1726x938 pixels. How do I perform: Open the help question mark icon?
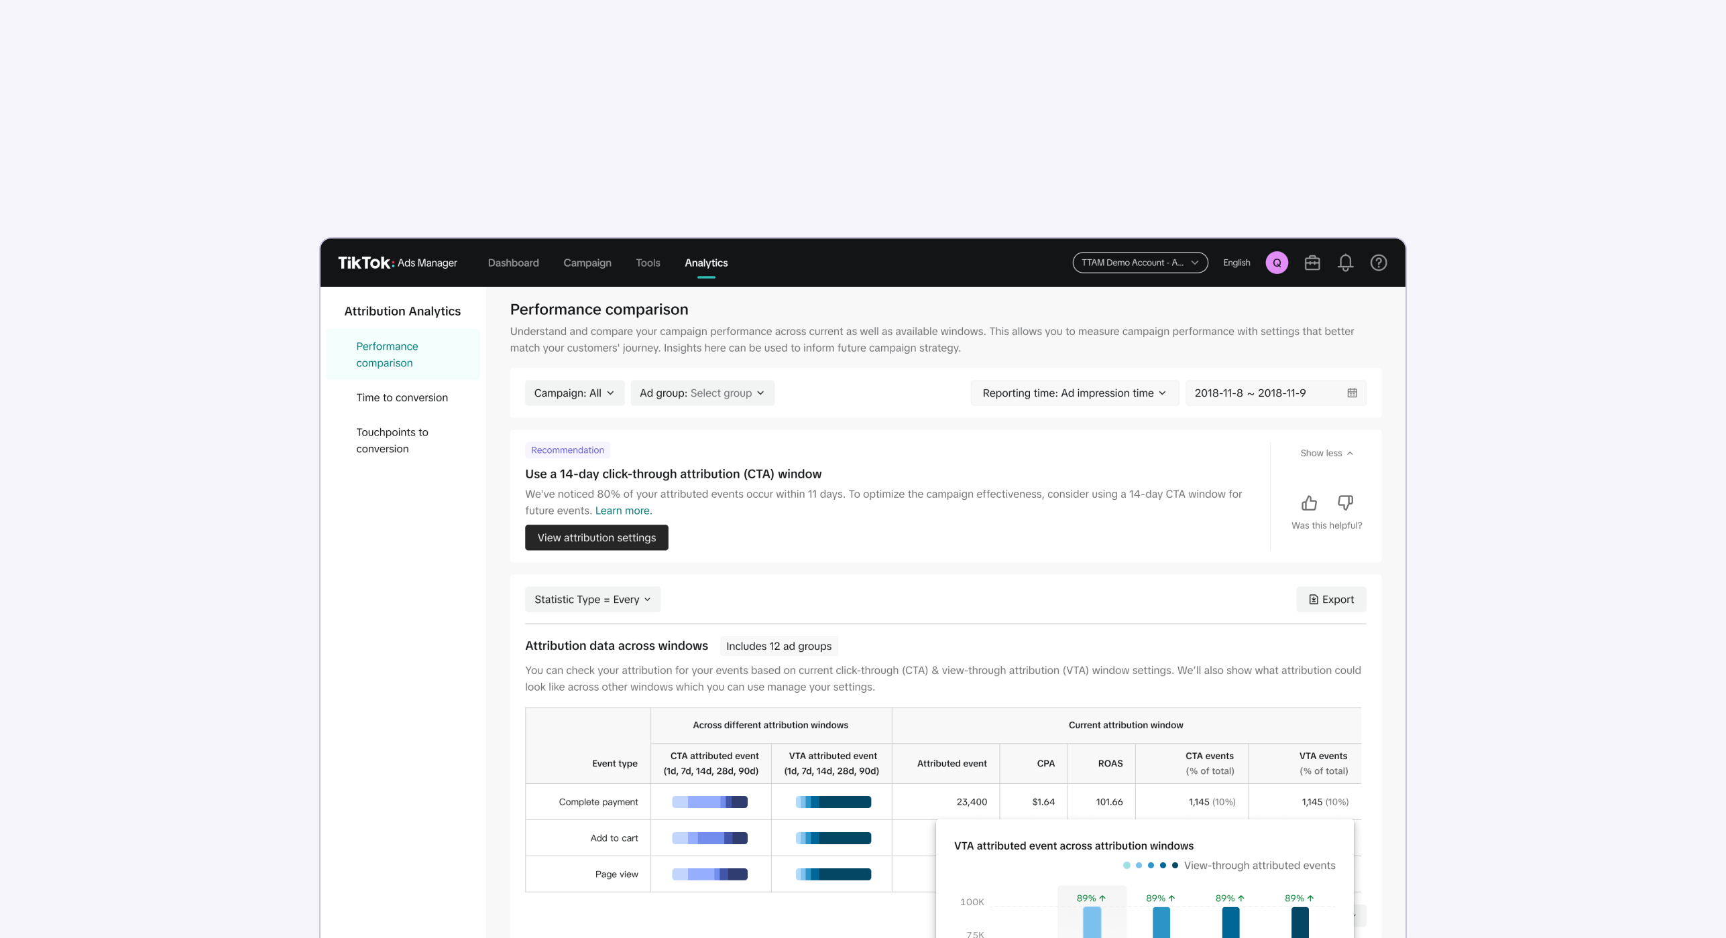[x=1378, y=263]
